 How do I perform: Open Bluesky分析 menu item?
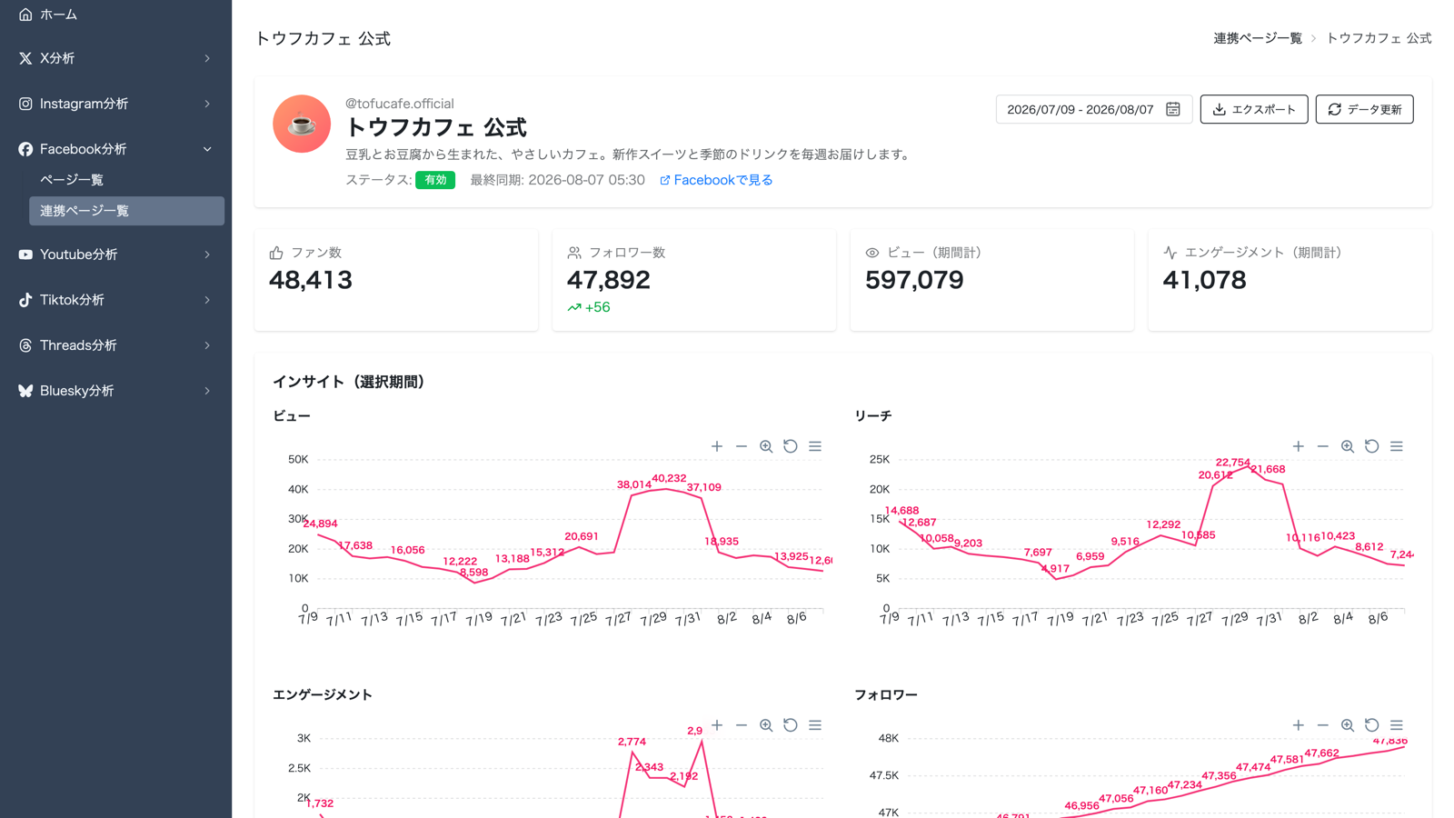coord(115,391)
